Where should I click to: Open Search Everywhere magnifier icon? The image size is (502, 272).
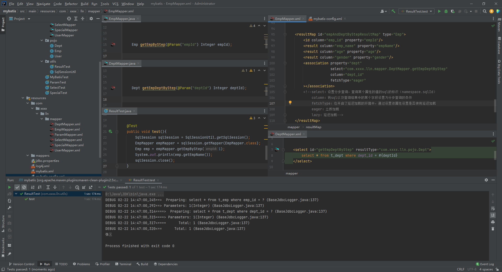(484, 11)
